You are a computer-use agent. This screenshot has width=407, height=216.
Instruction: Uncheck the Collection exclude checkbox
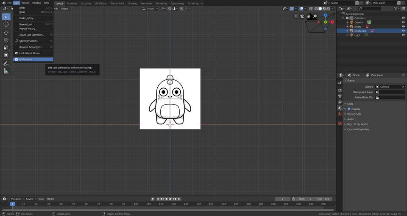347,18
